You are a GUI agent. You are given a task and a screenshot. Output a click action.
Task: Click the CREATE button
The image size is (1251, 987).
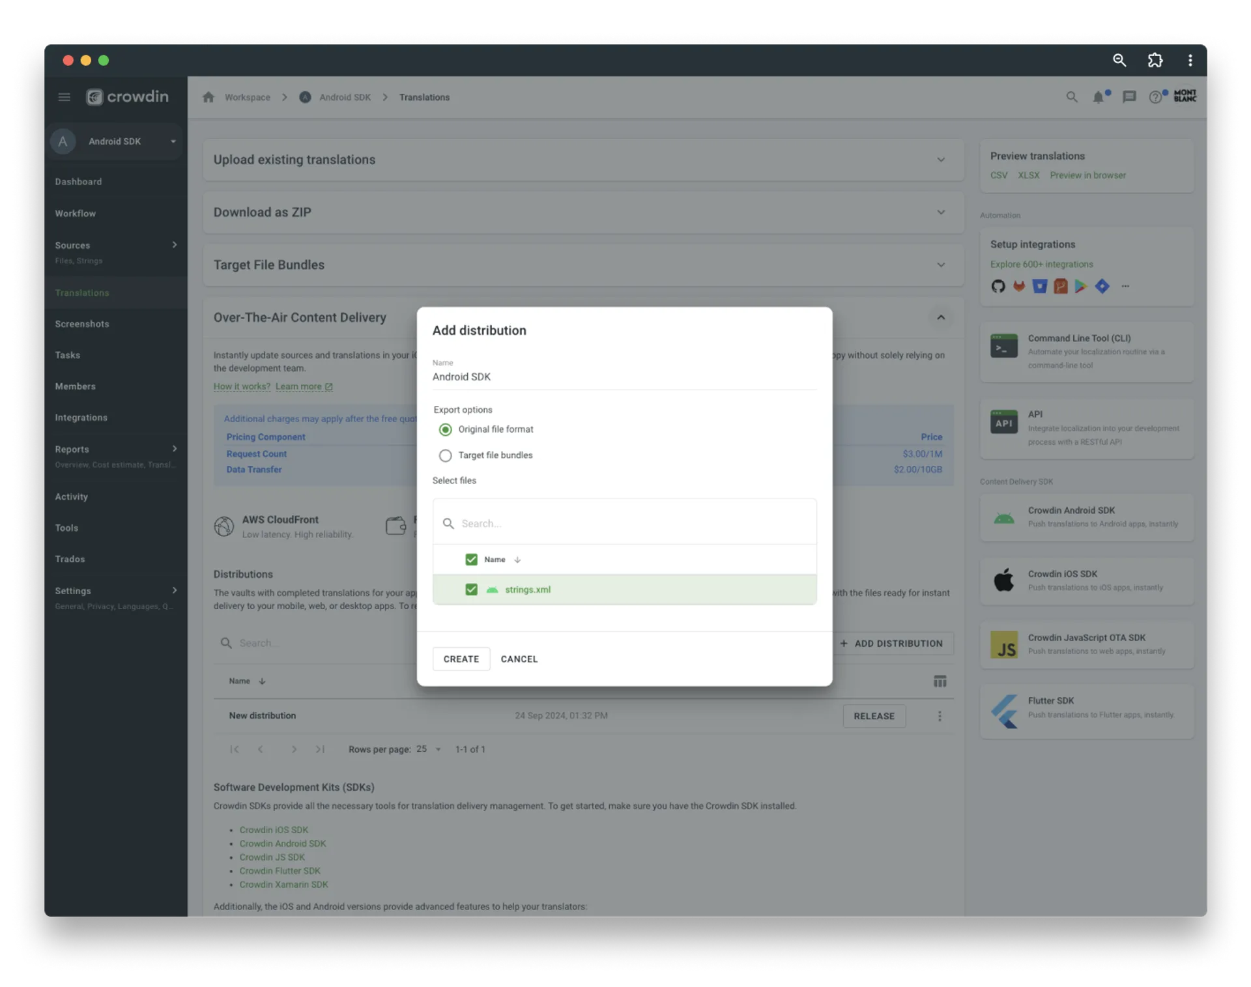pyautogui.click(x=460, y=658)
